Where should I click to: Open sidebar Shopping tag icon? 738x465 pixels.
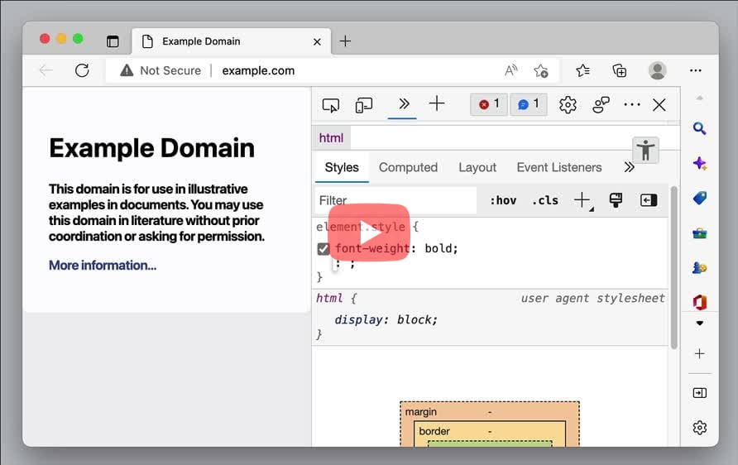coord(700,198)
